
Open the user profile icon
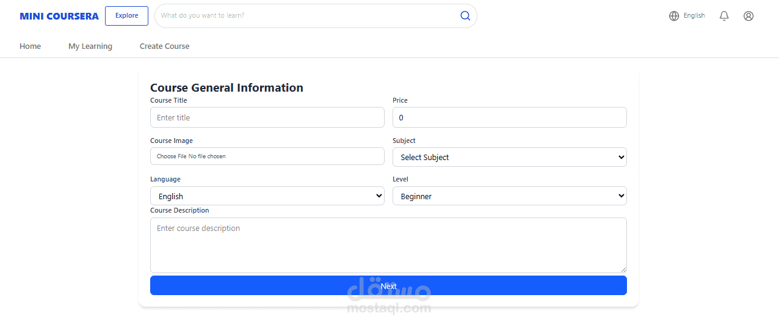748,16
